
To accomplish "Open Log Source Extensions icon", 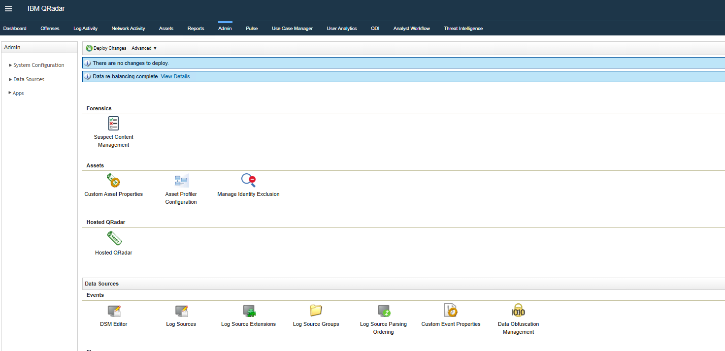I will (x=249, y=311).
